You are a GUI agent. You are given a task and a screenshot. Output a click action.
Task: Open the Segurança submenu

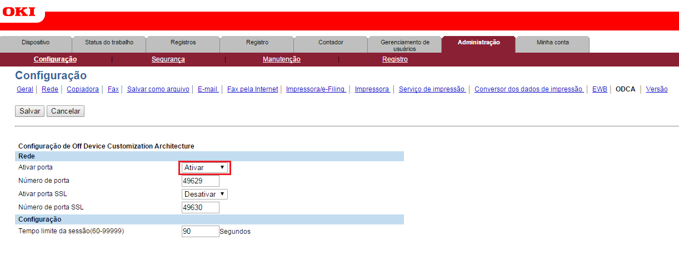168,59
